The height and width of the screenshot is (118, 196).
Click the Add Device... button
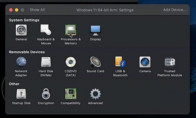[174, 10]
